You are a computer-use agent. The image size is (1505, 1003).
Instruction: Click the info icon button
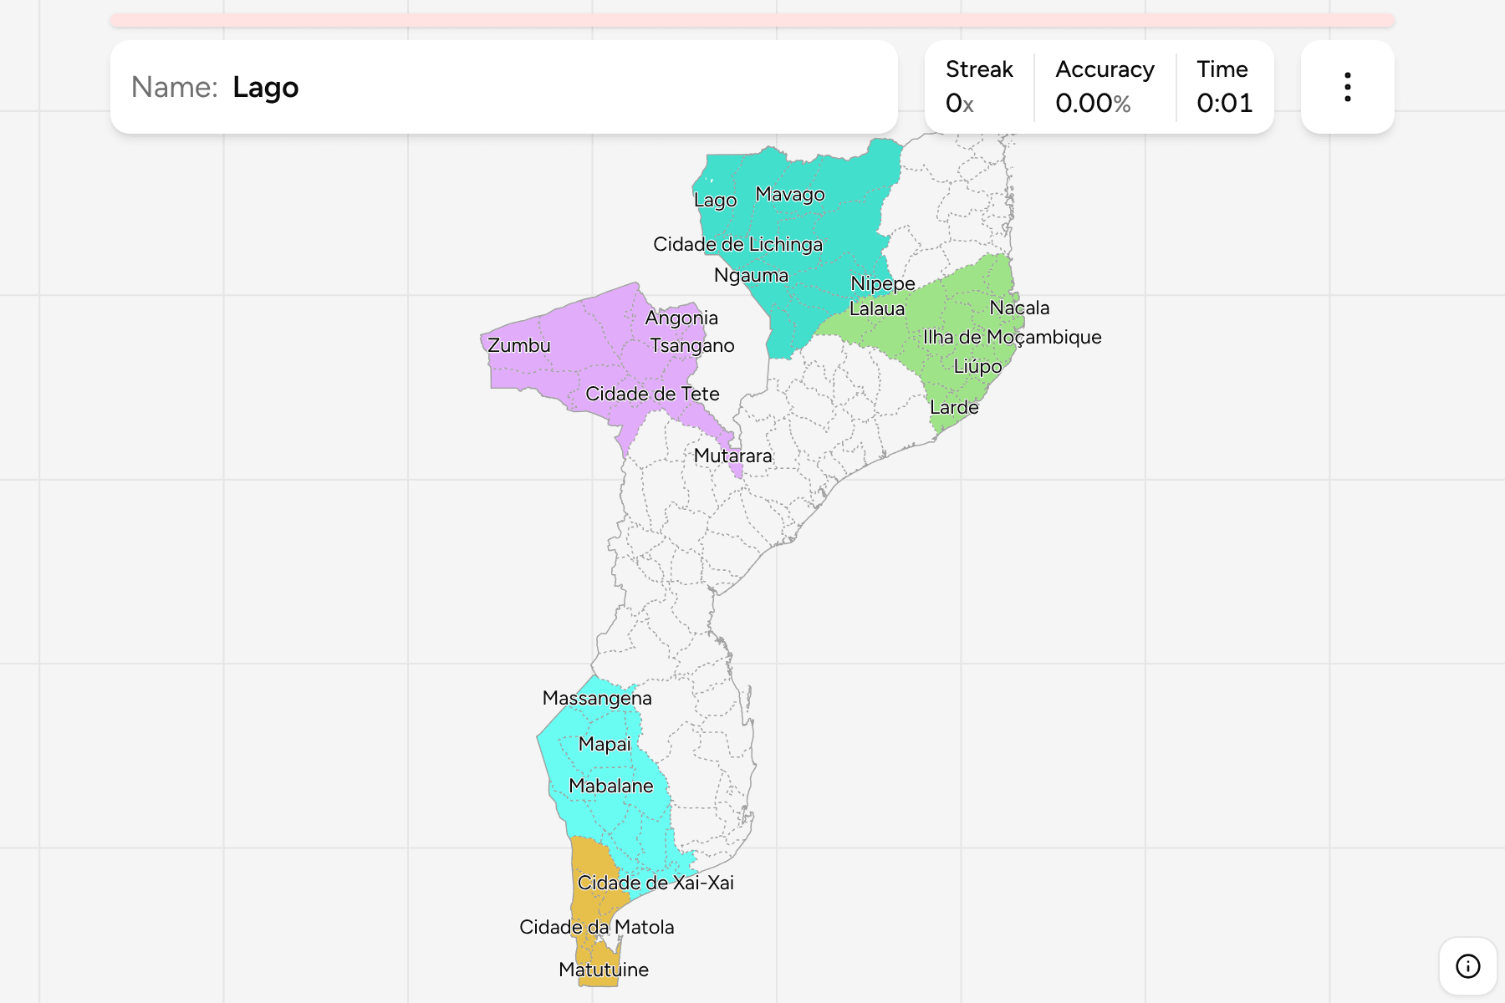click(x=1467, y=966)
